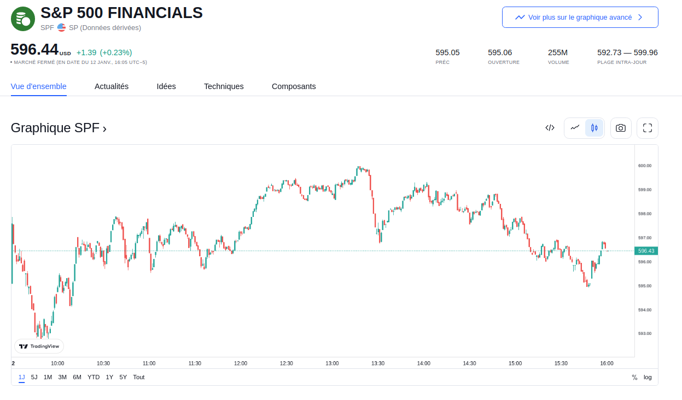Switch to the Techniques tab
682x400 pixels.
pyautogui.click(x=224, y=86)
